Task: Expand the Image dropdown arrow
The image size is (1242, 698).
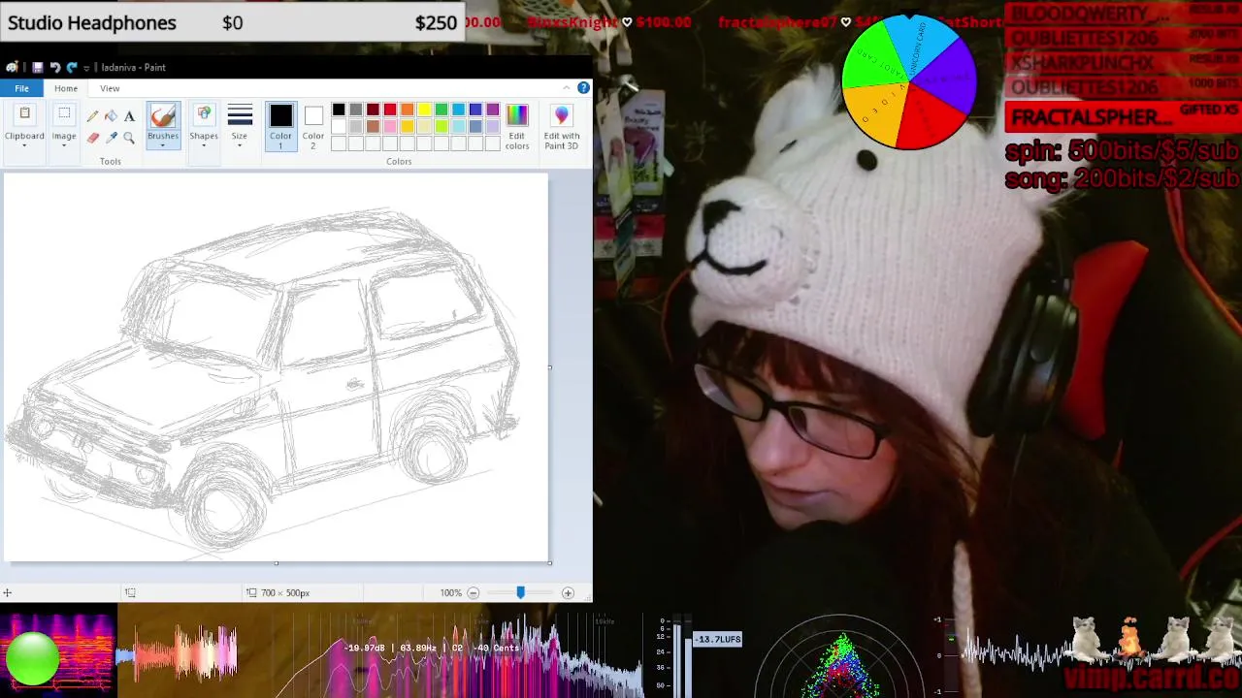Action: click(x=64, y=145)
